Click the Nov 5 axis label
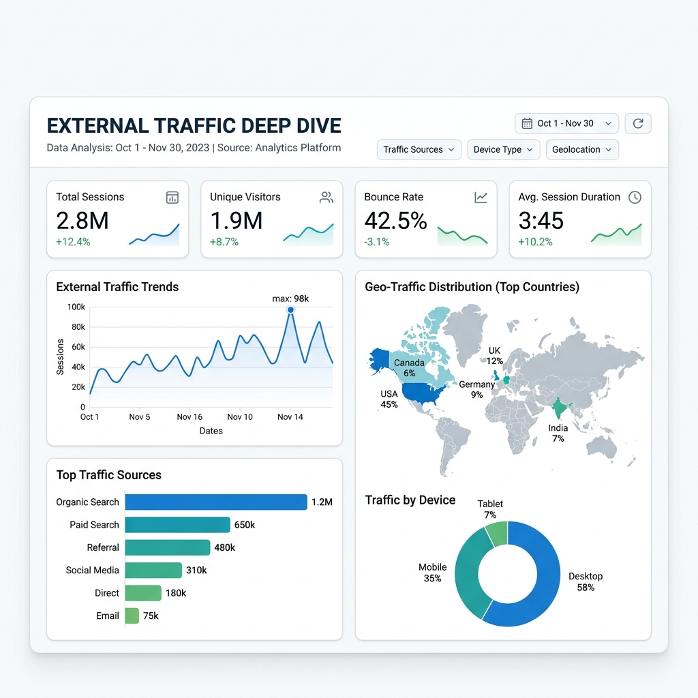The width and height of the screenshot is (698, 698). (x=140, y=417)
